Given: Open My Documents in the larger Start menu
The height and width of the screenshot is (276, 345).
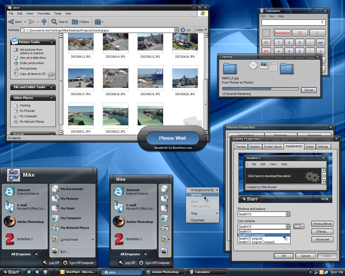Looking at the screenshot, I should click(68, 189).
